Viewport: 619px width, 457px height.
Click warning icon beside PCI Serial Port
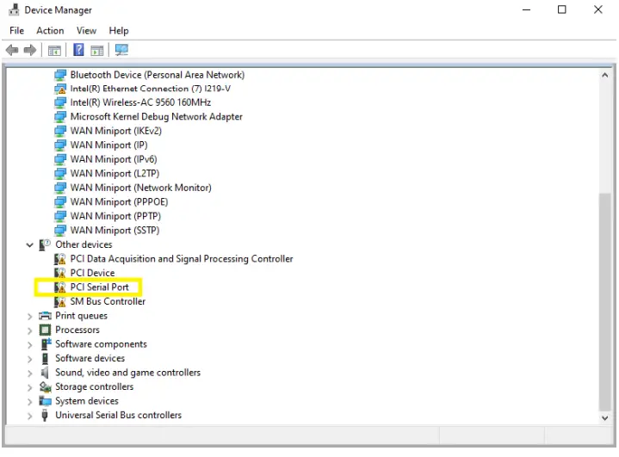pos(60,287)
